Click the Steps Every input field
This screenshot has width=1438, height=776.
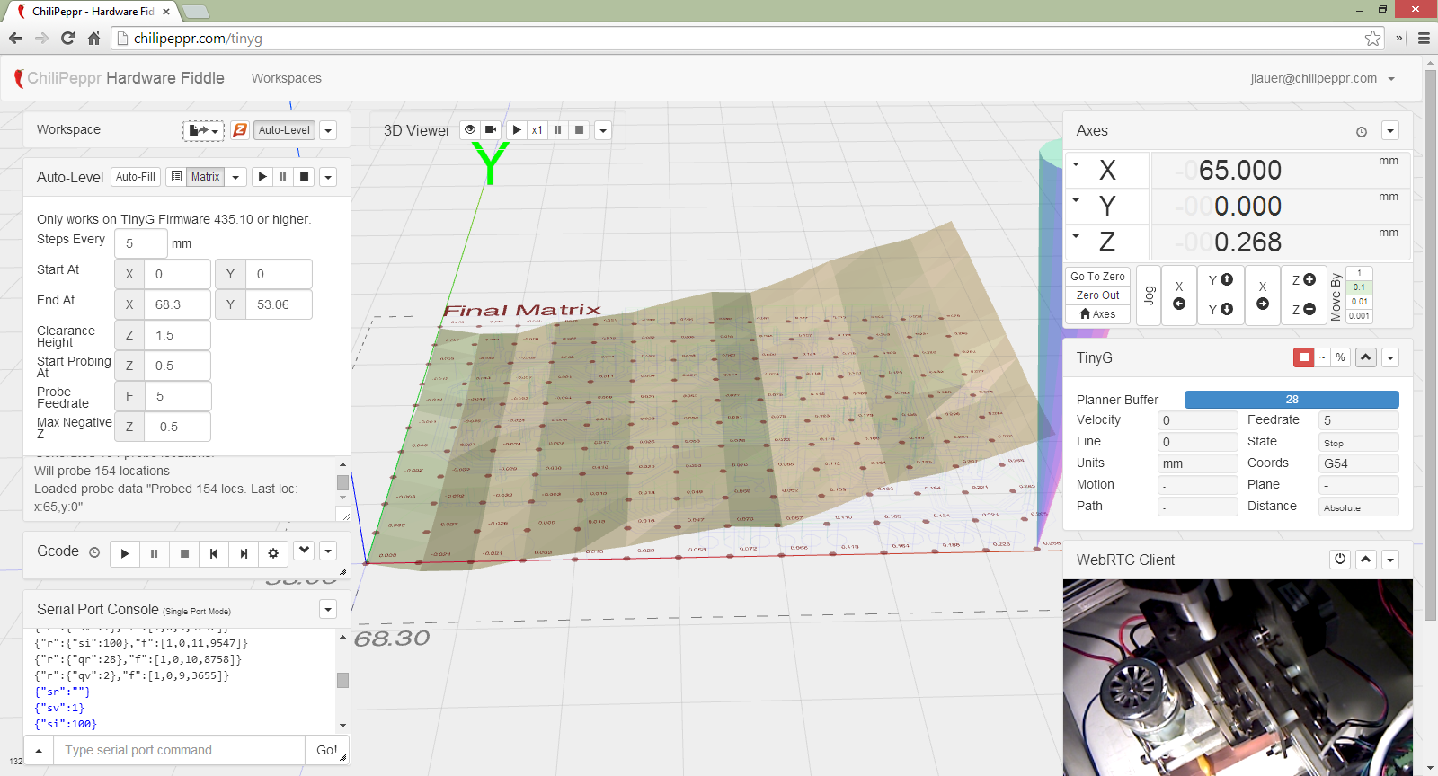click(x=141, y=243)
